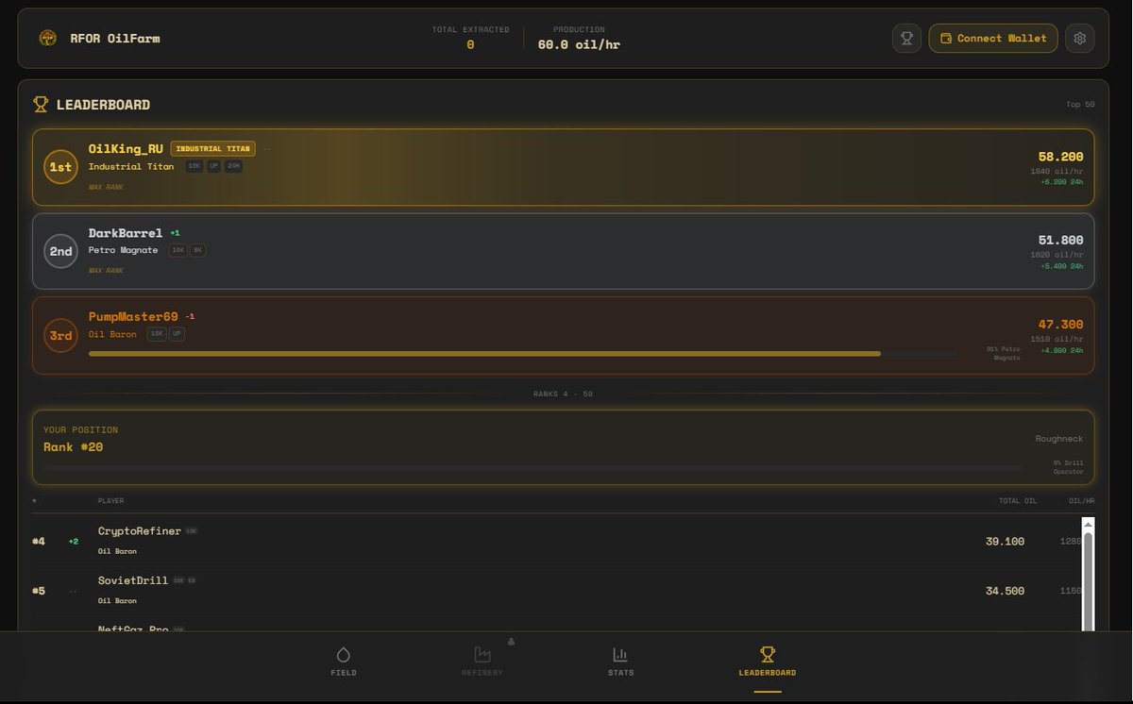This screenshot has width=1133, height=704.
Task: Click the trophy icon in the top bar
Action: 906,38
